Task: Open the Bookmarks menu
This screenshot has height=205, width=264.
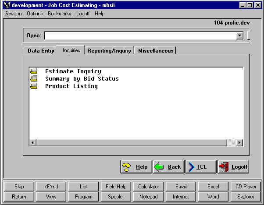Action: [x=59, y=14]
